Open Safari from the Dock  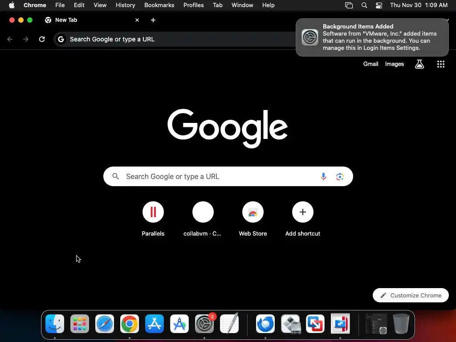105,324
